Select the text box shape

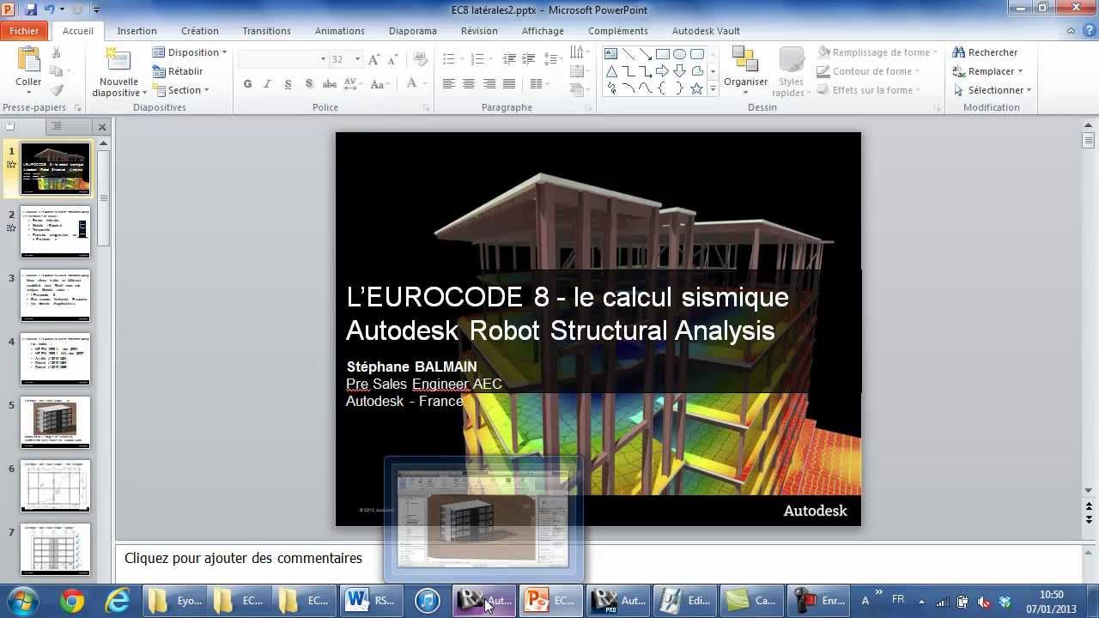pyautogui.click(x=611, y=54)
